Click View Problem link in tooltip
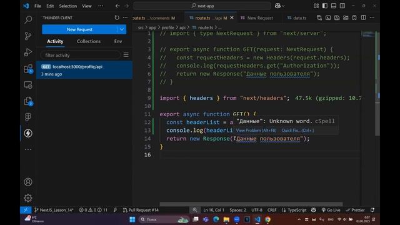 pyautogui.click(x=256, y=131)
